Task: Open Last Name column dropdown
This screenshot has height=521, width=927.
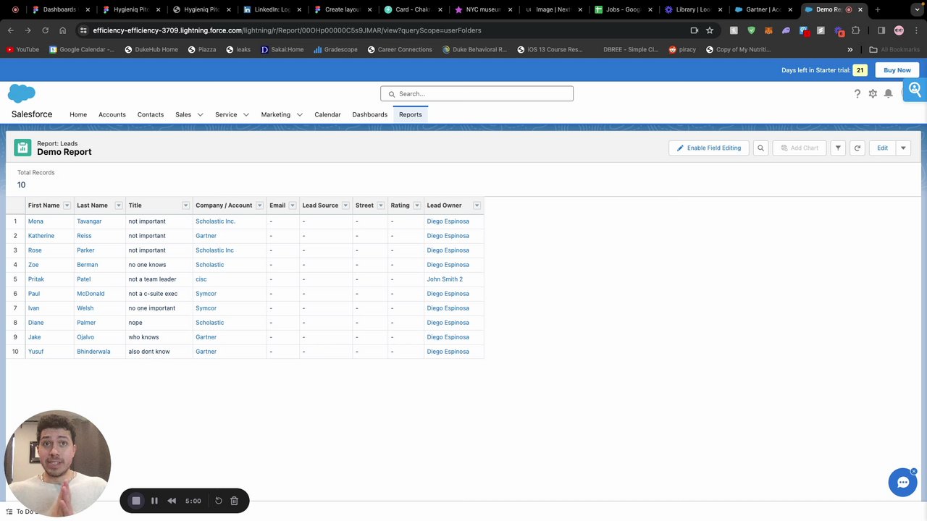Action: point(119,206)
